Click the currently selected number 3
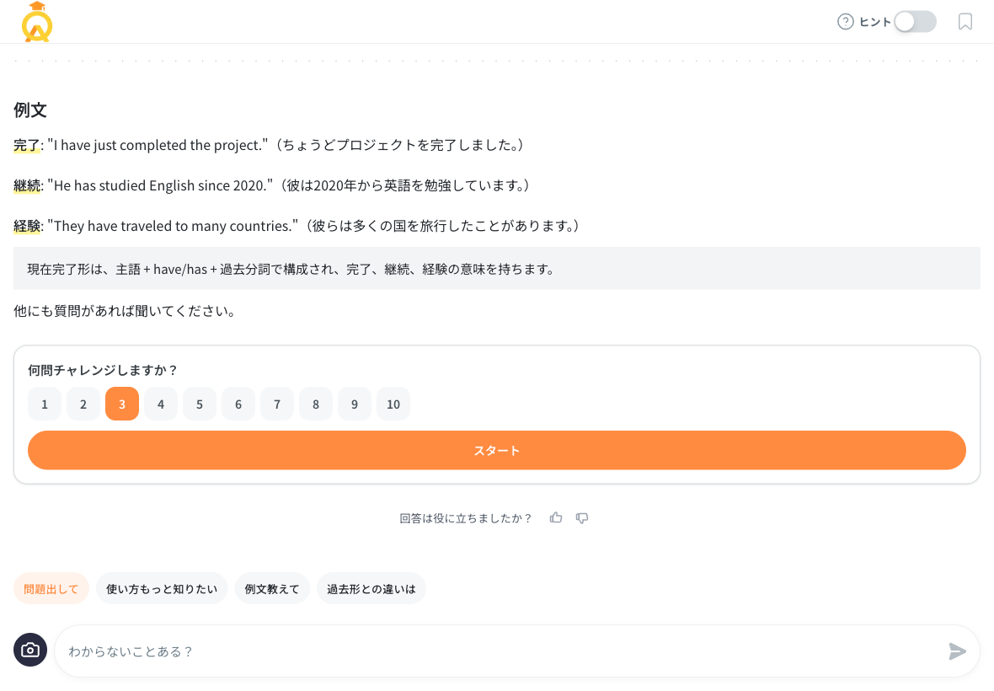Viewport: 994px width, 691px height. tap(122, 404)
